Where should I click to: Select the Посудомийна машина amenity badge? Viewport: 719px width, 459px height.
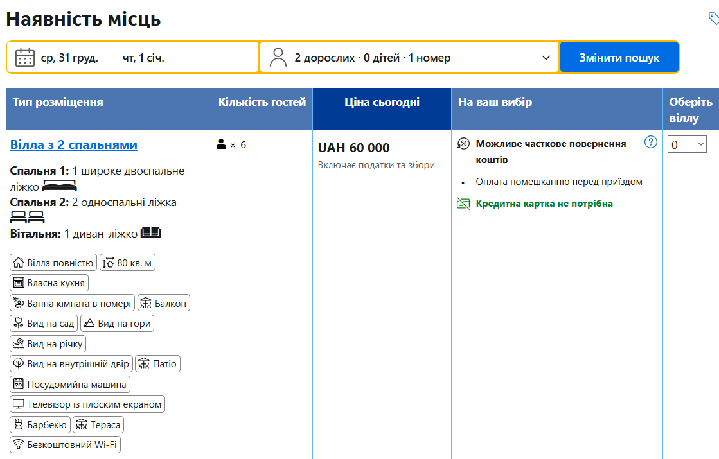click(71, 385)
